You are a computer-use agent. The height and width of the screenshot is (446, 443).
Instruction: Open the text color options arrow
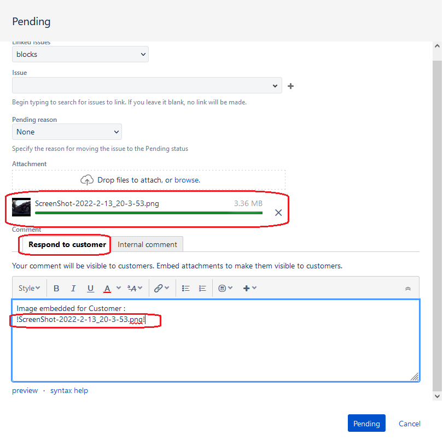[119, 288]
